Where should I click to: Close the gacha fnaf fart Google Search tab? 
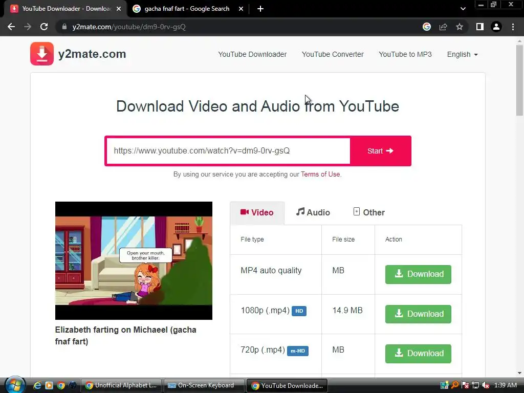click(241, 9)
